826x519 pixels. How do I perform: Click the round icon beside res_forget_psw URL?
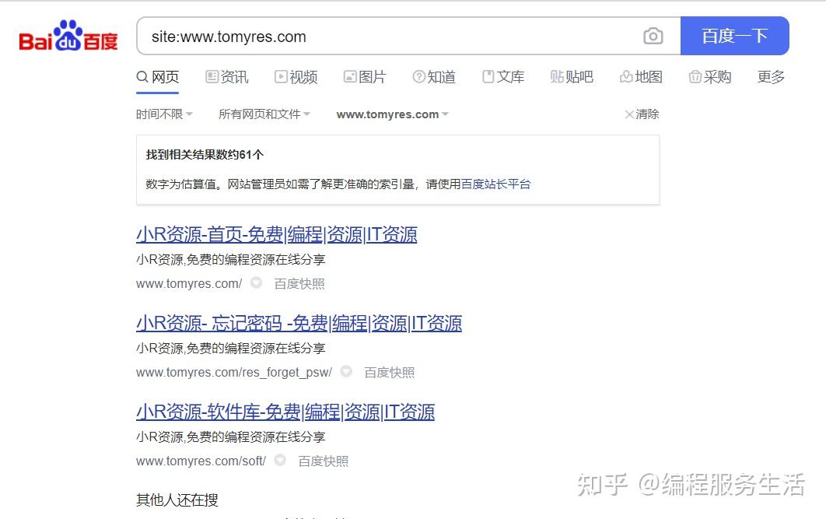point(346,371)
